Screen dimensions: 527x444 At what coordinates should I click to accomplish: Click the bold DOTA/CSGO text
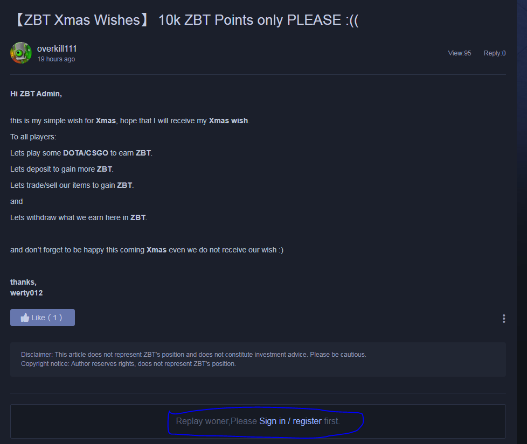86,153
